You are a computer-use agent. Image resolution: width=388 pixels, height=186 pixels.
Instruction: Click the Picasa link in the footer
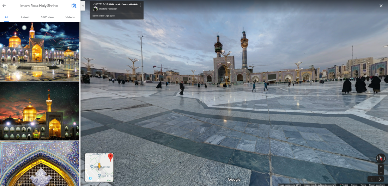coord(344,185)
